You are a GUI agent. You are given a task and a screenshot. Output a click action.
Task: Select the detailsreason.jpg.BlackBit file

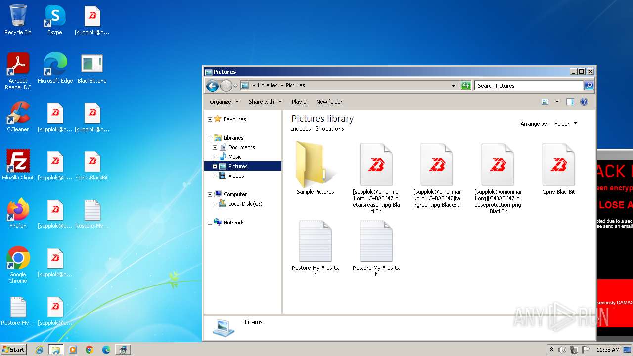tap(376, 178)
